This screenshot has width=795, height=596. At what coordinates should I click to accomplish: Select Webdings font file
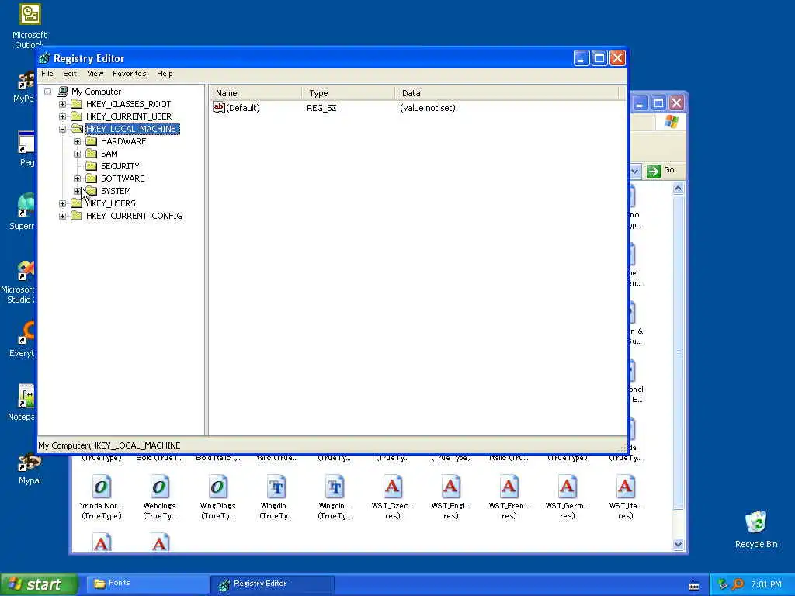point(159,497)
